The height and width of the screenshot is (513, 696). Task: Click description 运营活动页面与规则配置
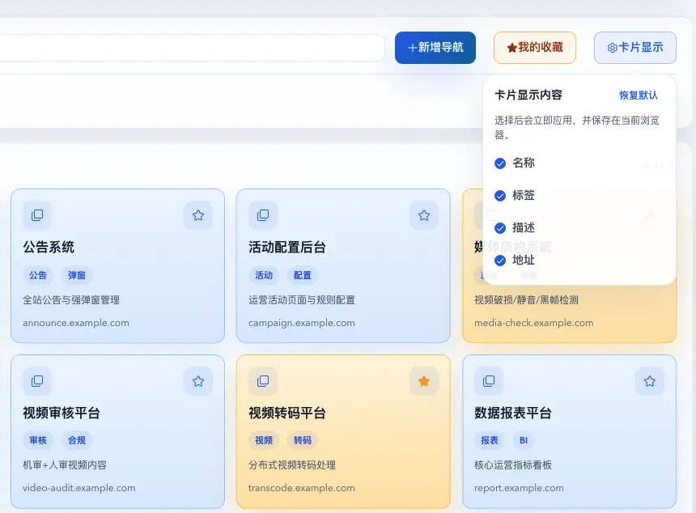[302, 300]
